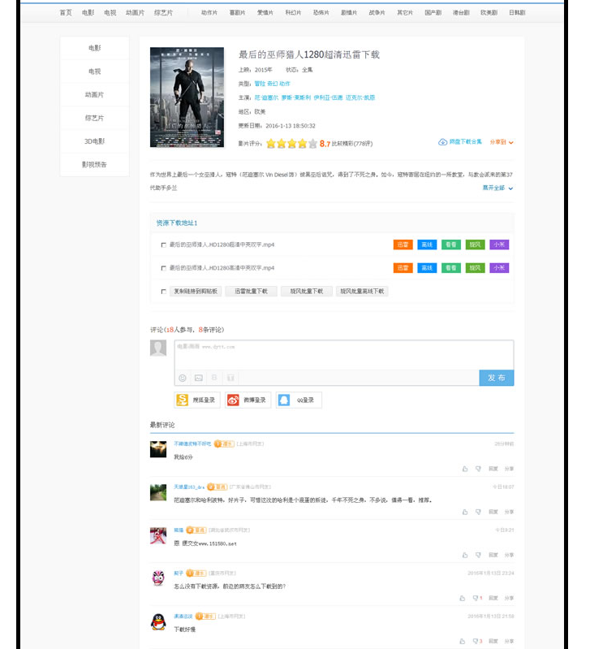
Task: Click the QQ login icon button
Action: tap(299, 400)
